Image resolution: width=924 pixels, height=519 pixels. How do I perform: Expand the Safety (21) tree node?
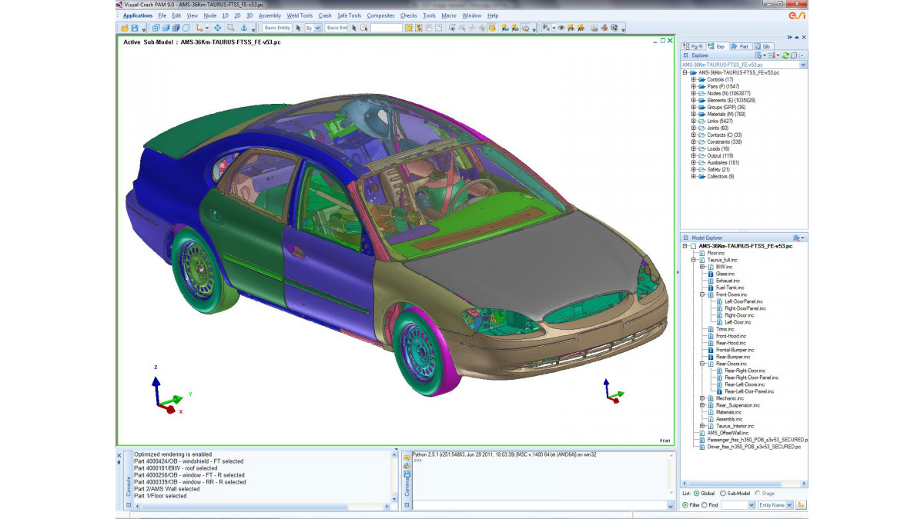[693, 169]
